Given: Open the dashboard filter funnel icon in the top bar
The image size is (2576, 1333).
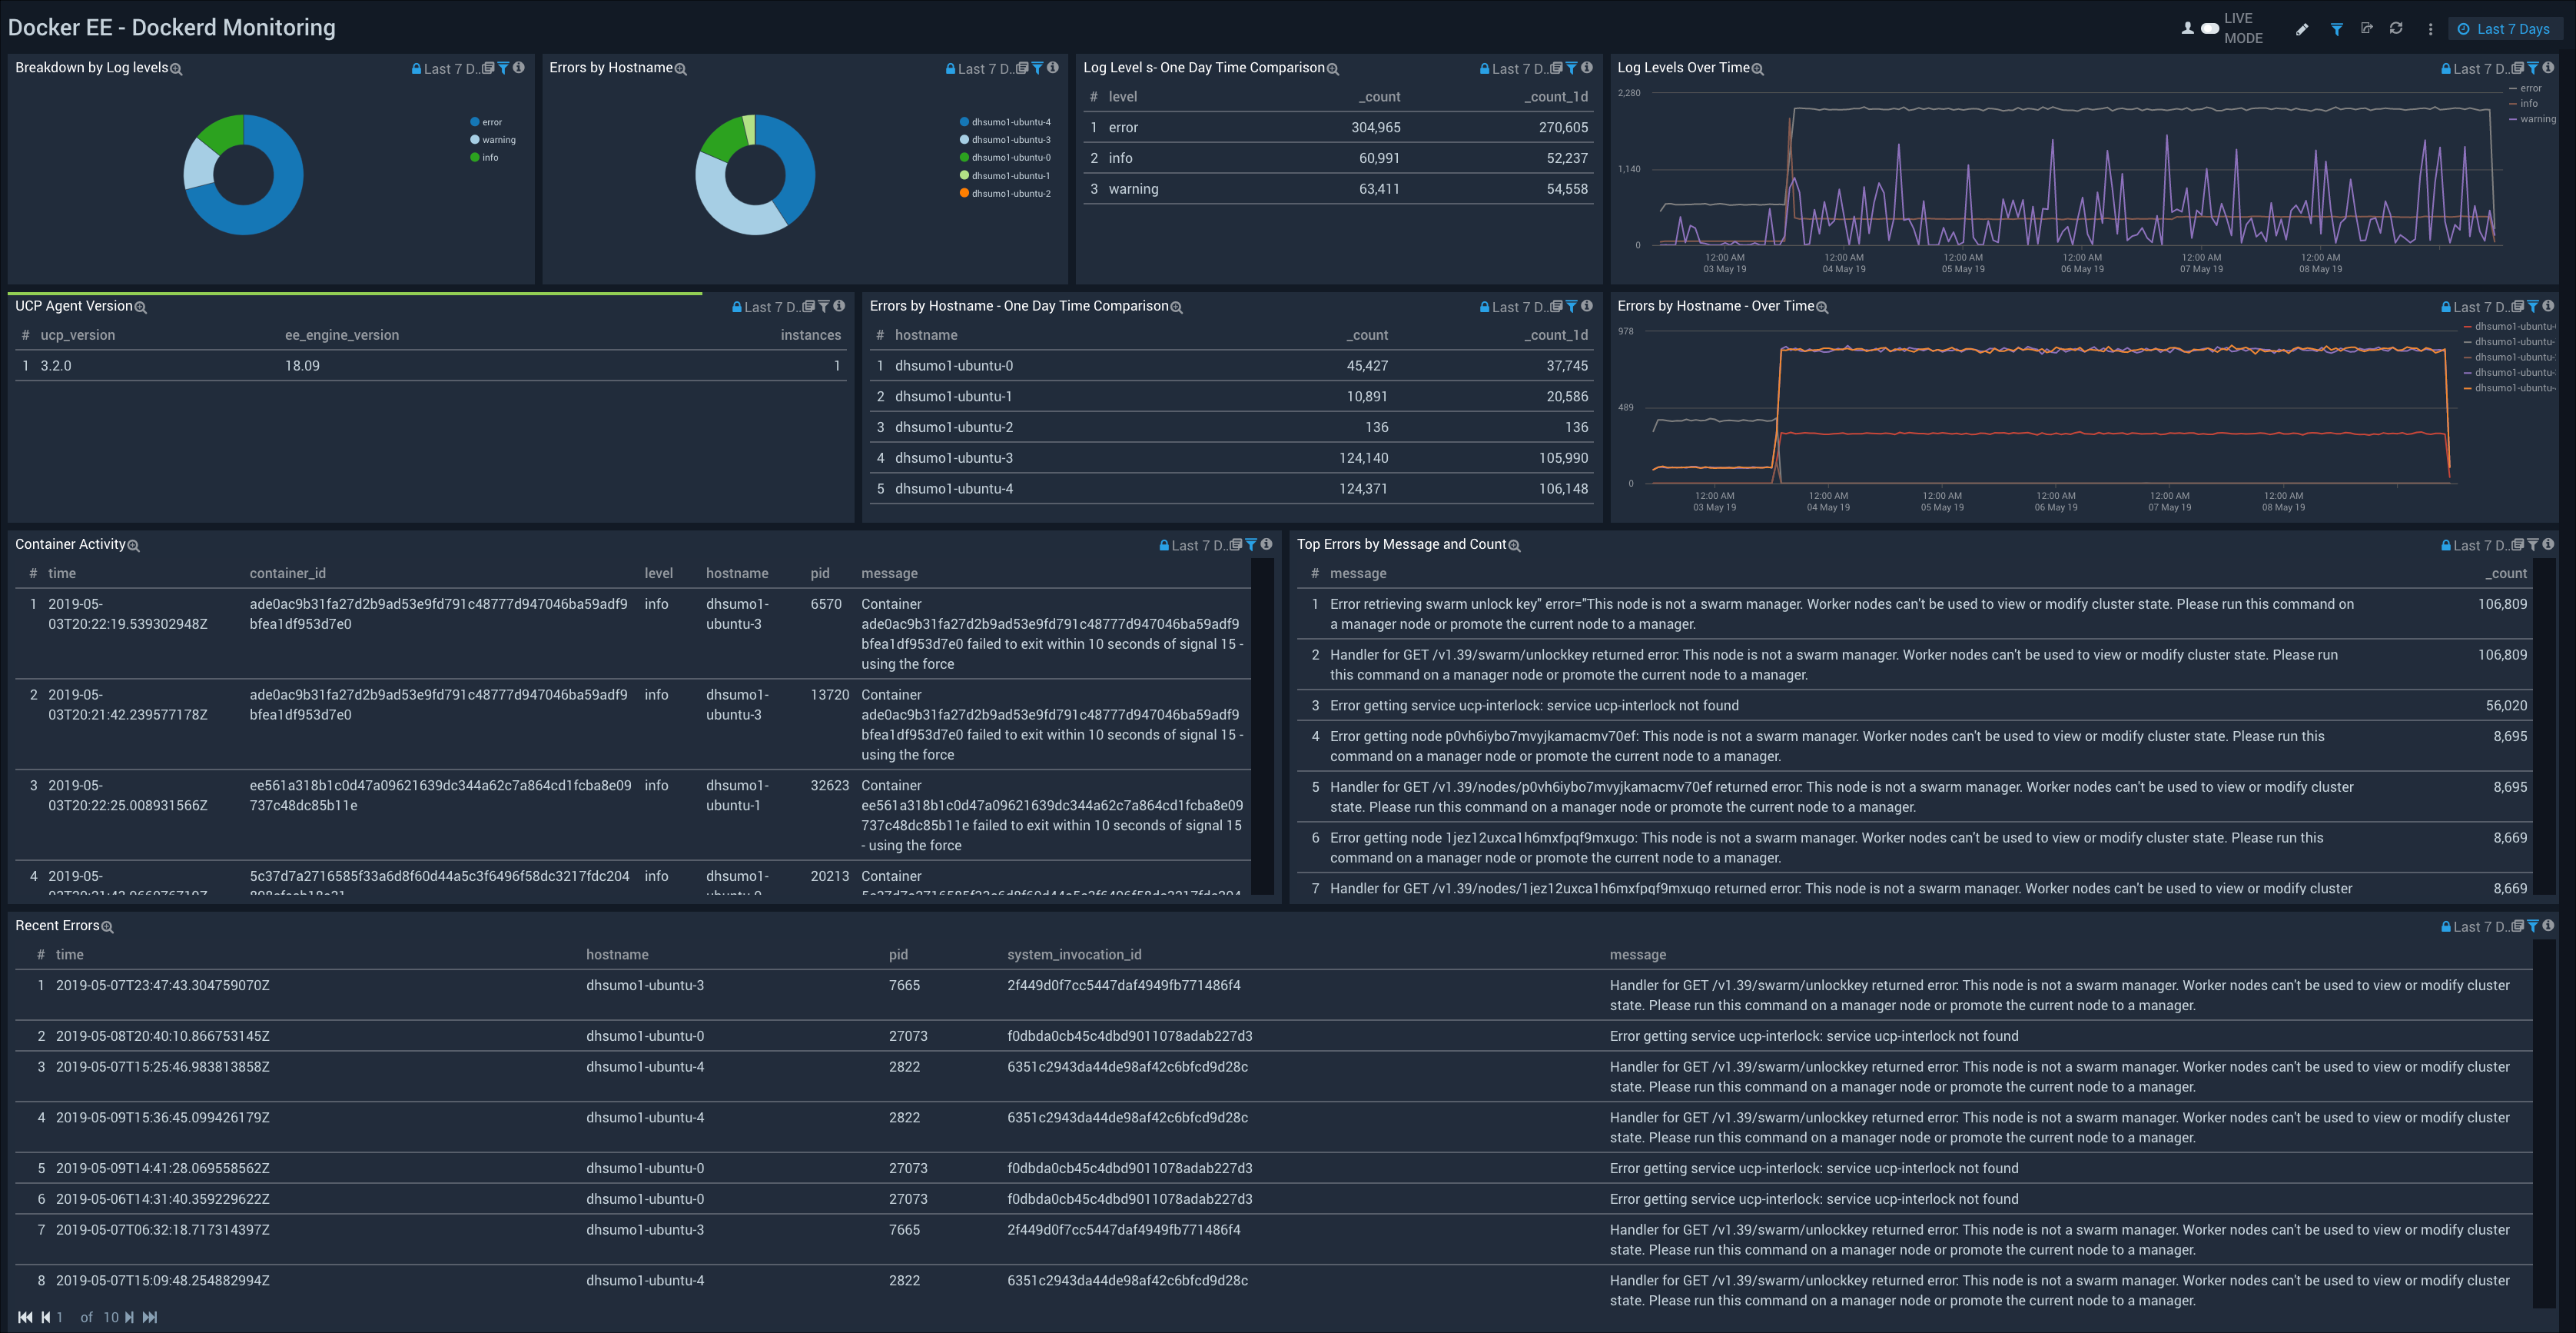Looking at the screenshot, I should (x=2336, y=29).
